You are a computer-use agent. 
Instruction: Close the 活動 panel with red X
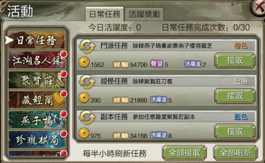[259, 8]
